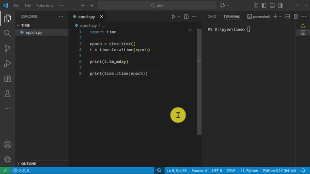Create a new terminal with plus

(275, 16)
